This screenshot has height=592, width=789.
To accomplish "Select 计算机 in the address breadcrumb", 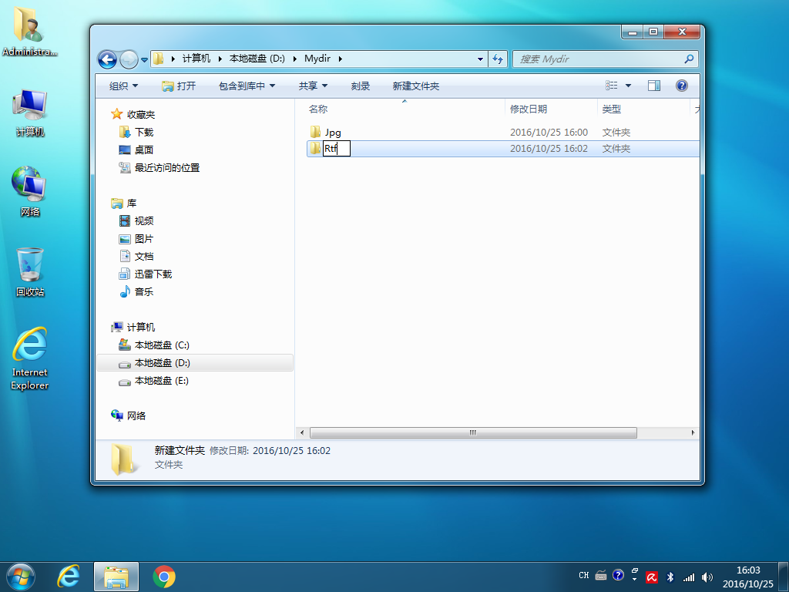I will point(196,59).
